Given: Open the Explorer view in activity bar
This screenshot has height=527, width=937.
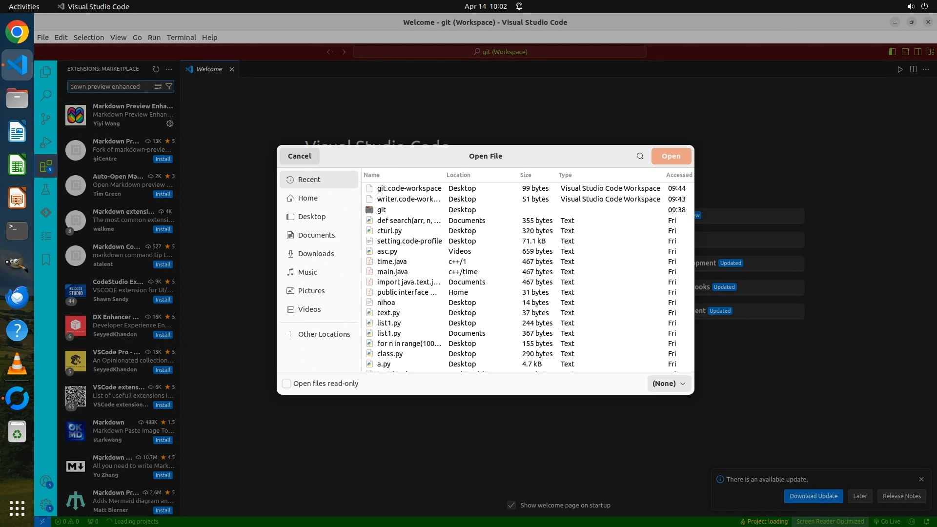Looking at the screenshot, I should 45,72.
